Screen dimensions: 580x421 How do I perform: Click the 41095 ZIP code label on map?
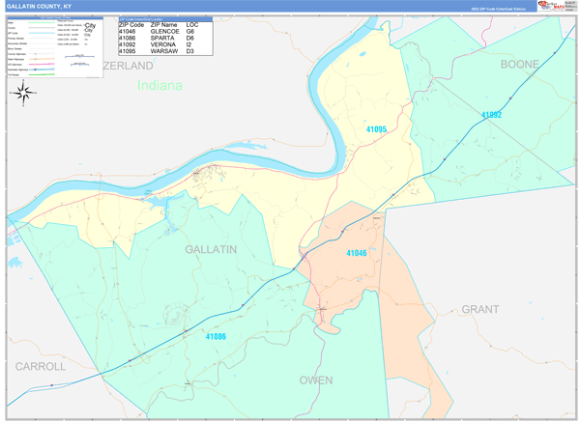[376, 128]
